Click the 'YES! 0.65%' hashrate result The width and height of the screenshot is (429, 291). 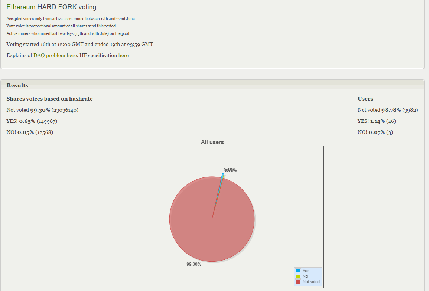click(32, 121)
